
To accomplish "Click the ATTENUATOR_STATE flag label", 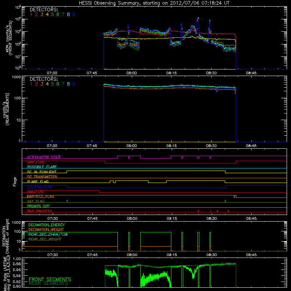I will 44,157.
